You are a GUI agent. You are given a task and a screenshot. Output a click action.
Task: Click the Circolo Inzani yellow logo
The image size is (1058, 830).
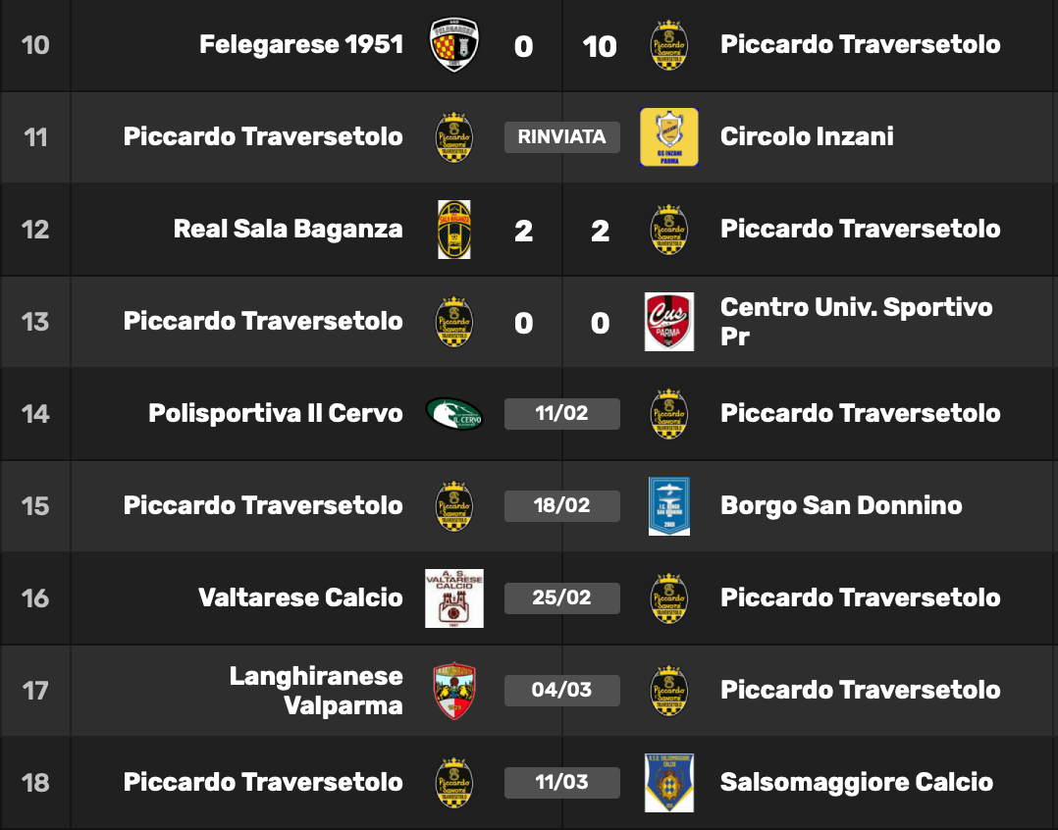tap(668, 137)
